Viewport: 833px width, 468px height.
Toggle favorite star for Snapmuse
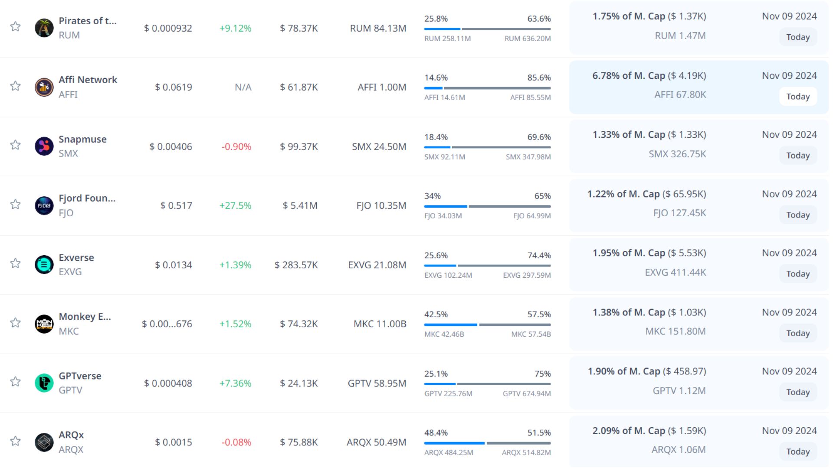point(16,145)
